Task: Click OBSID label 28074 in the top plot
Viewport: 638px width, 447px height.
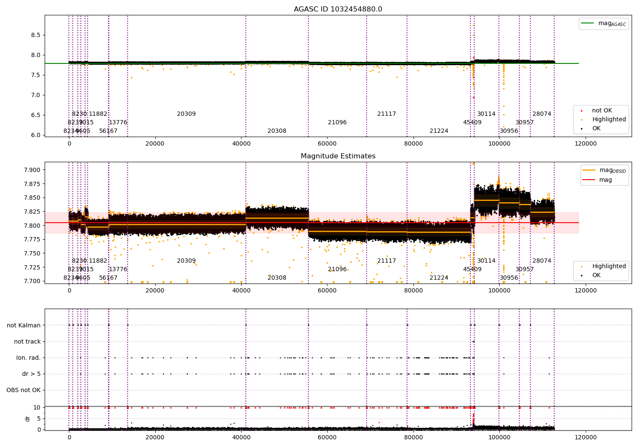Action: tap(542, 114)
